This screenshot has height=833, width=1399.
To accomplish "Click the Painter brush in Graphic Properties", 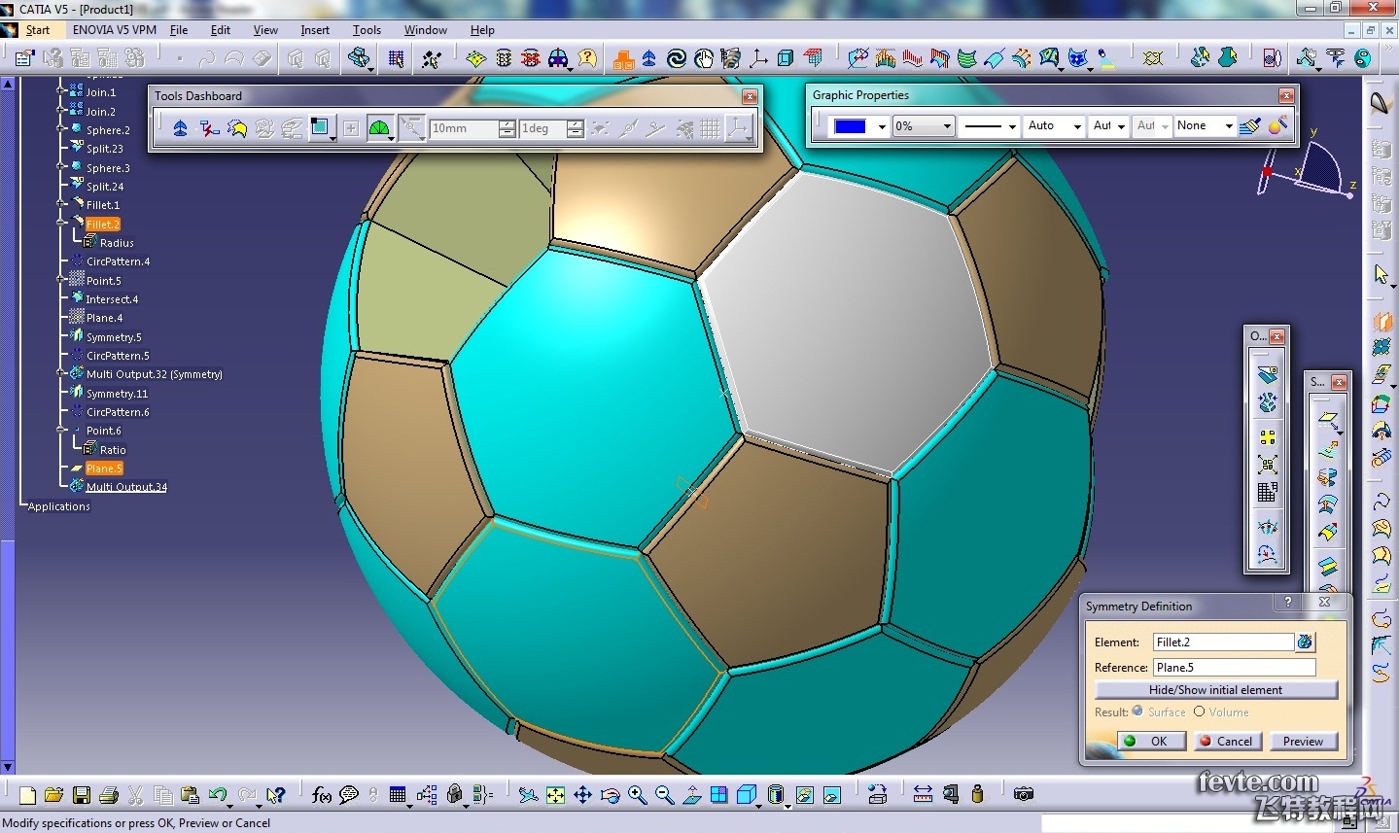I will click(1250, 126).
